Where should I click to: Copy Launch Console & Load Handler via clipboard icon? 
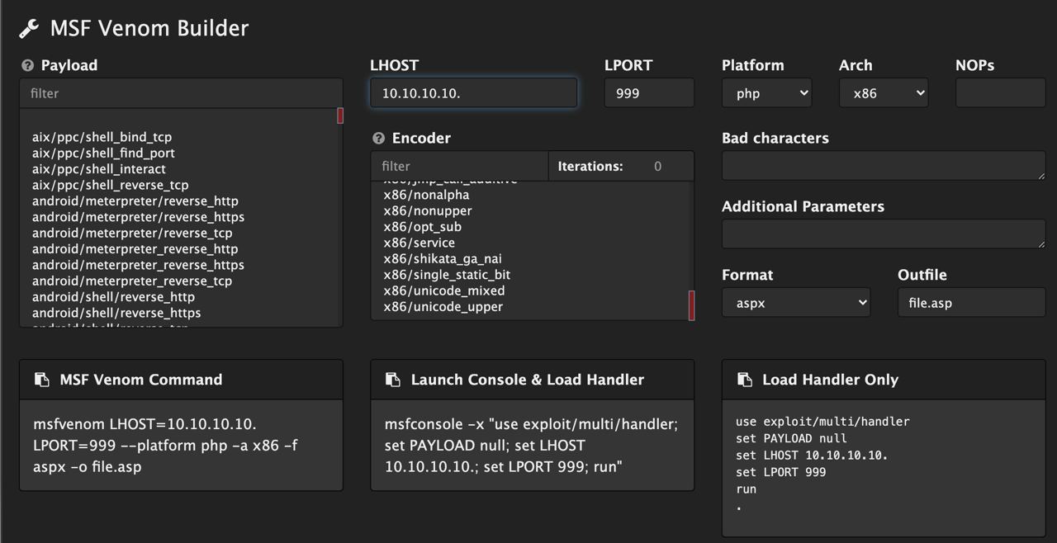point(393,380)
